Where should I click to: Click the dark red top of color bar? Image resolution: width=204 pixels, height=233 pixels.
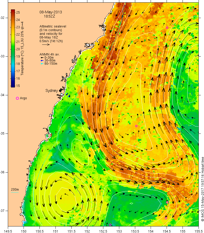[x=13, y=11]
